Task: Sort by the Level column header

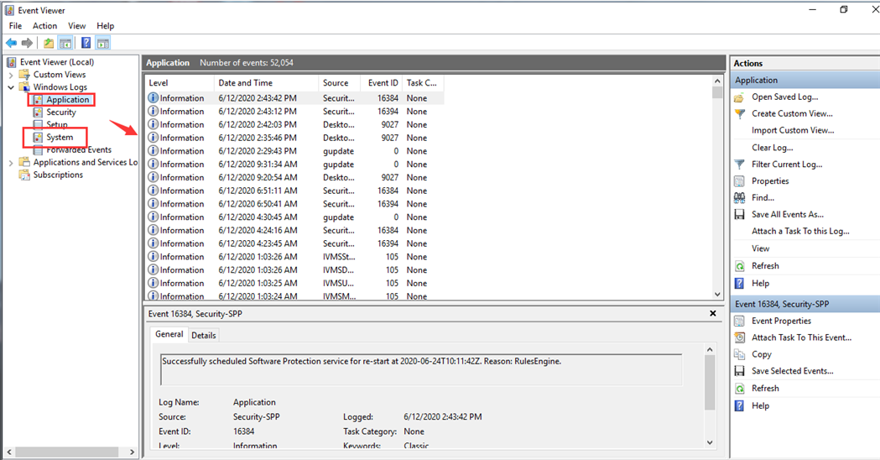Action: pos(179,83)
